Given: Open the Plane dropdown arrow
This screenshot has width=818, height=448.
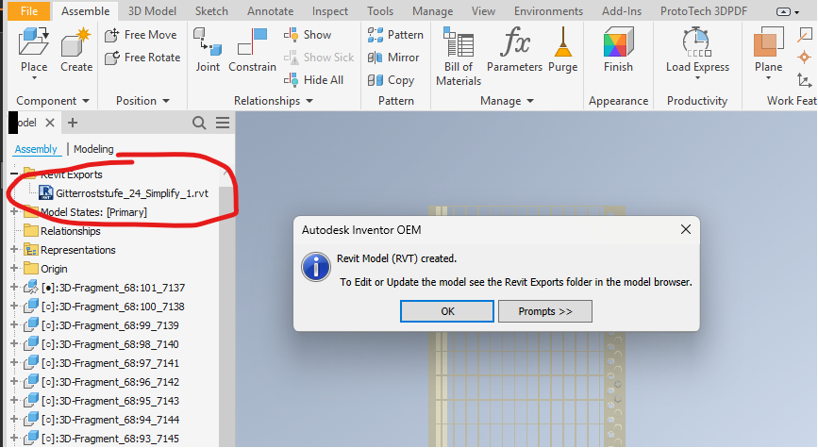Looking at the screenshot, I should click(768, 78).
